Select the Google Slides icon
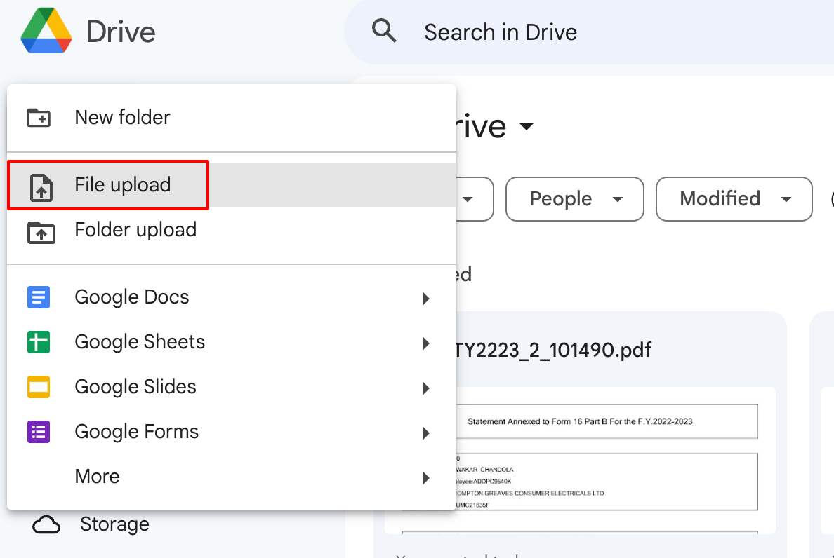The height and width of the screenshot is (558, 834). pyautogui.click(x=39, y=387)
